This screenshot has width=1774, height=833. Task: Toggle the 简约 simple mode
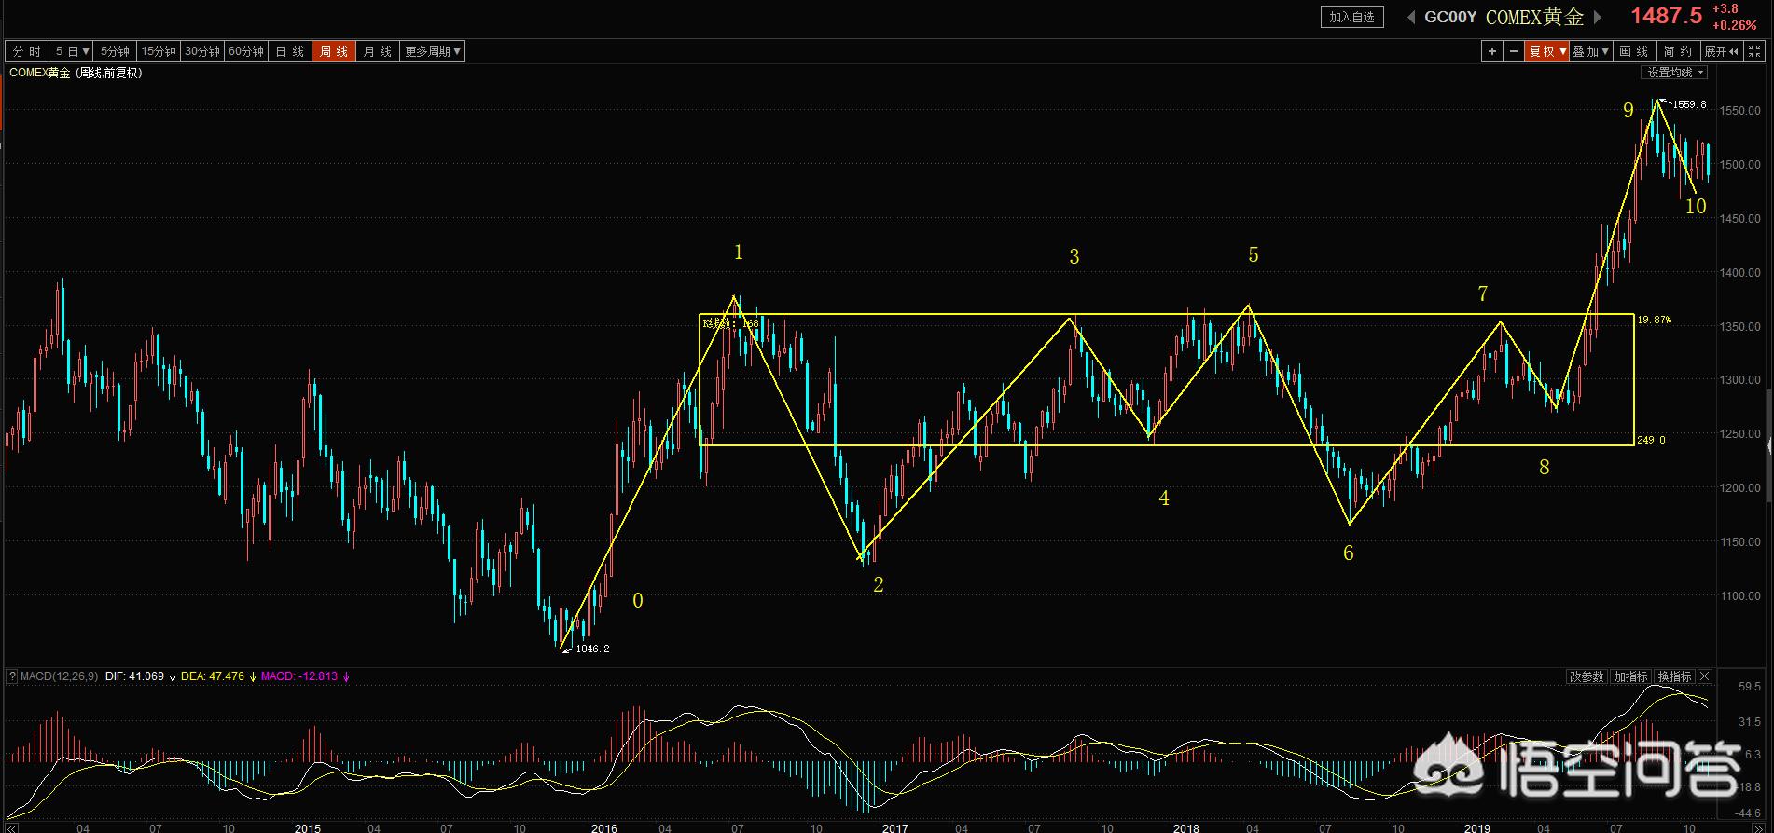(x=1678, y=51)
